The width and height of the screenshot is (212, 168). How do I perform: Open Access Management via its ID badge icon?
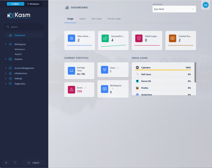point(10,68)
